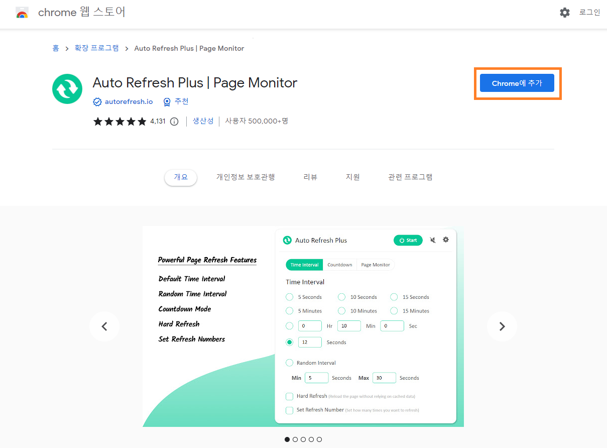Click the star rating row
This screenshot has height=448, width=607.
(119, 121)
